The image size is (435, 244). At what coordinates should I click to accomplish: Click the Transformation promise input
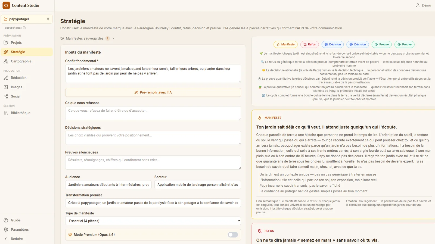[x=153, y=203]
